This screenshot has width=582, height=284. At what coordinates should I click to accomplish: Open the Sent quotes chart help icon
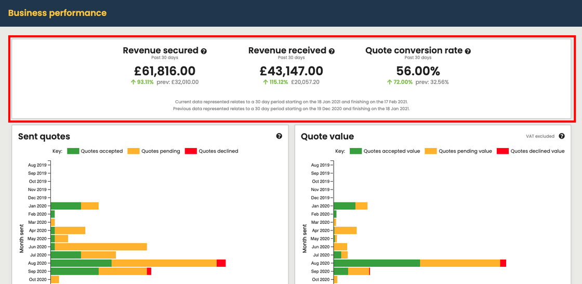pyautogui.click(x=279, y=136)
